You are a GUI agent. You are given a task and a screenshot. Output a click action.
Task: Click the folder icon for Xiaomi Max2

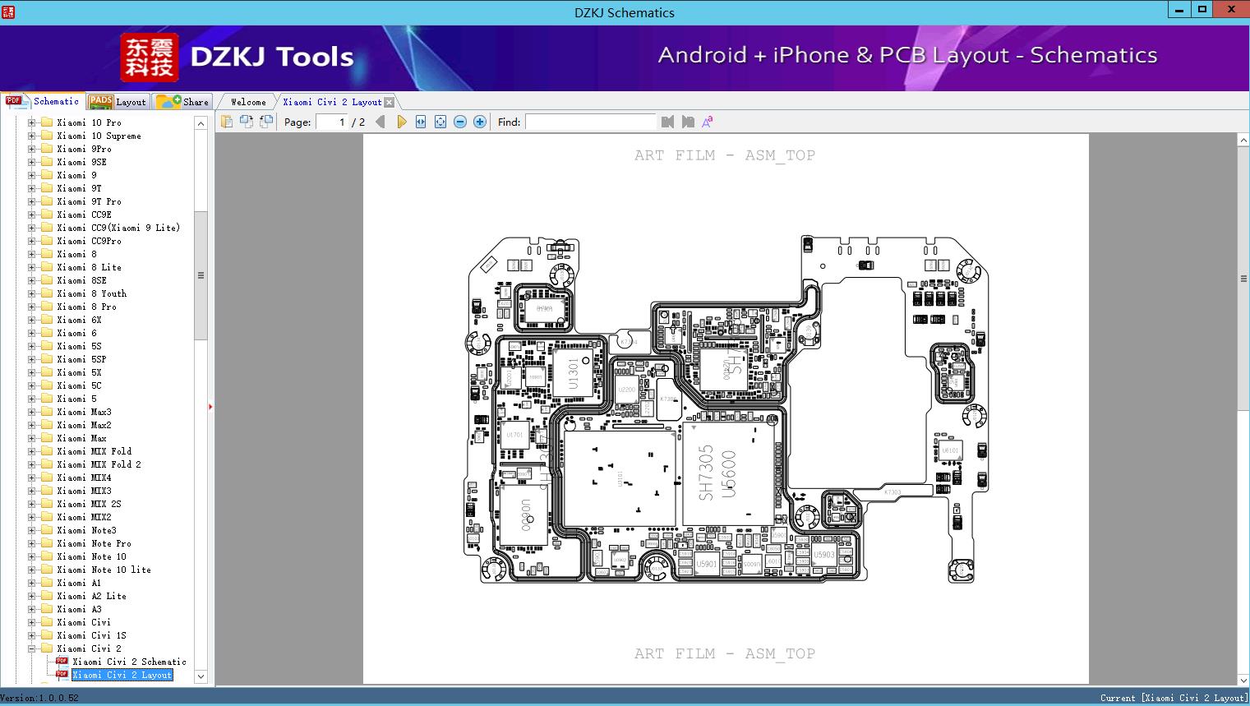tap(47, 425)
